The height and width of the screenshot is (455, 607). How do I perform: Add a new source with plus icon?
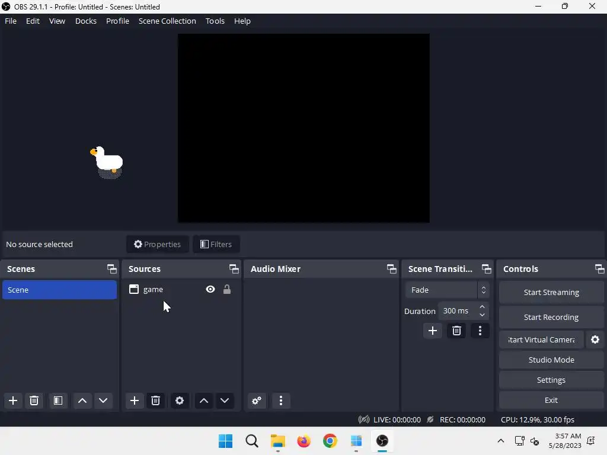click(135, 400)
